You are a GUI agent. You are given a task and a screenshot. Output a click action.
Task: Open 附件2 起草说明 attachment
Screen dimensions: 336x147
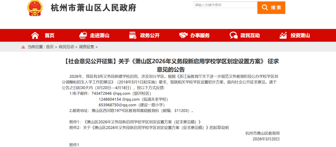pos(149,128)
